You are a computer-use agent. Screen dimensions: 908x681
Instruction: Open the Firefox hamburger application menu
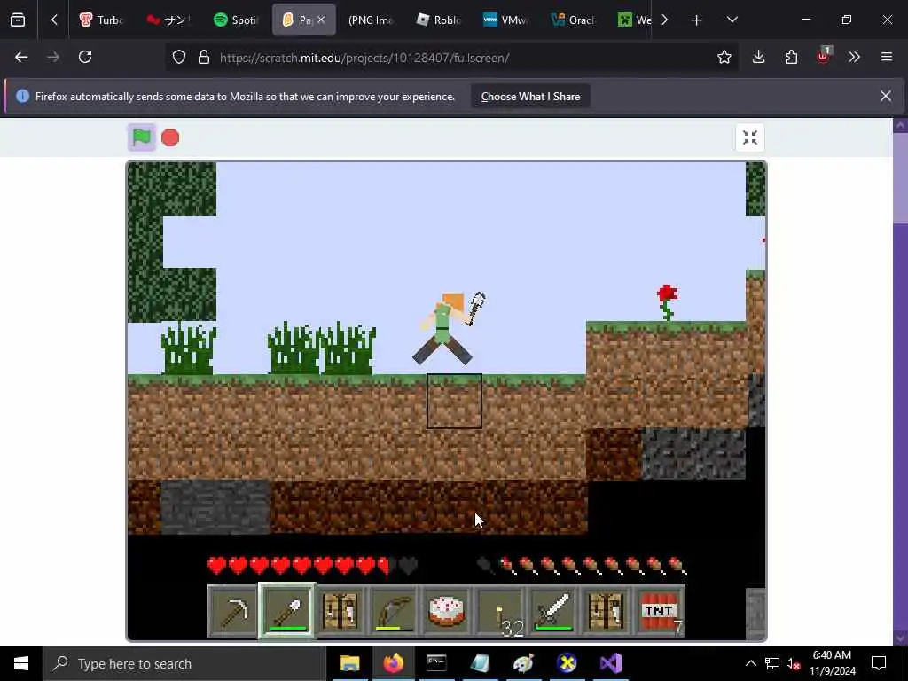(x=887, y=57)
